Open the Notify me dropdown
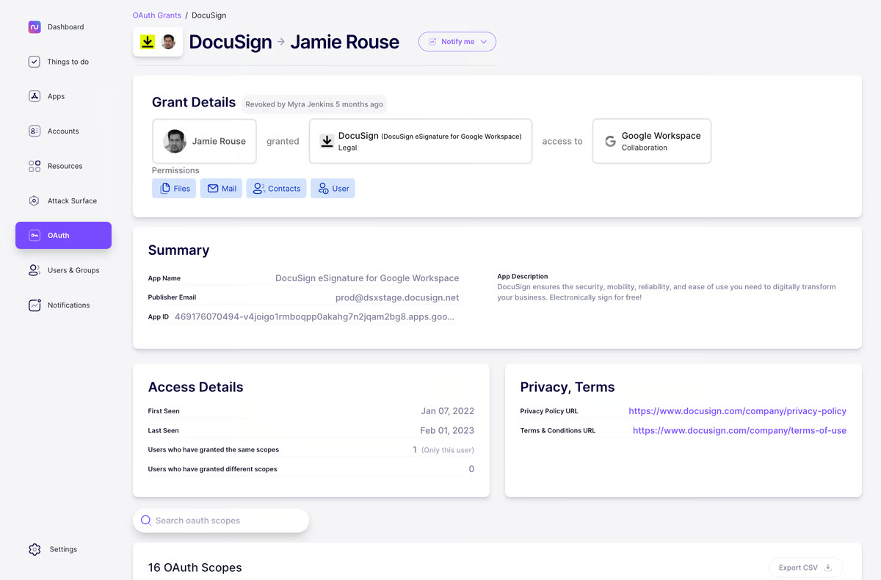The height and width of the screenshot is (580, 881). pyautogui.click(x=457, y=42)
